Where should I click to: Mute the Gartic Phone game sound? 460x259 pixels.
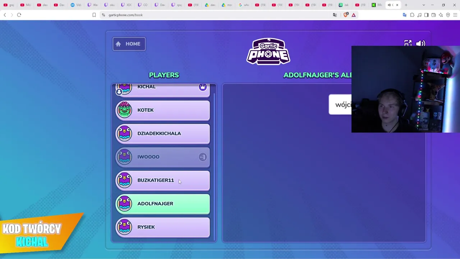pos(420,44)
